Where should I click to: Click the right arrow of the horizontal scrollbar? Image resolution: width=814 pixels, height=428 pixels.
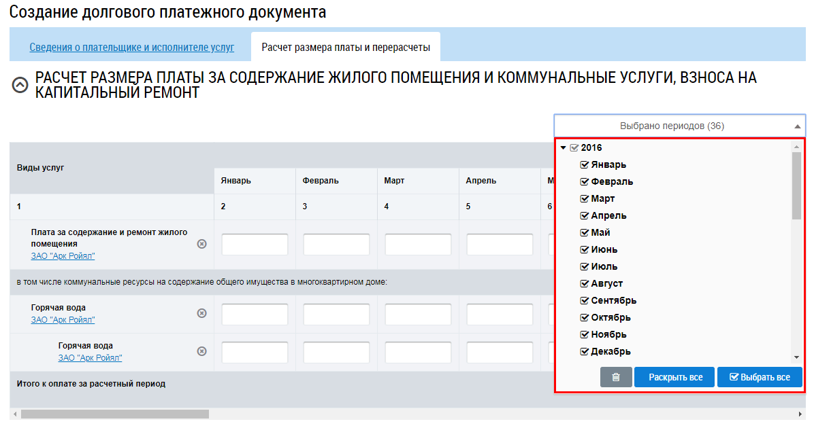coord(800,414)
